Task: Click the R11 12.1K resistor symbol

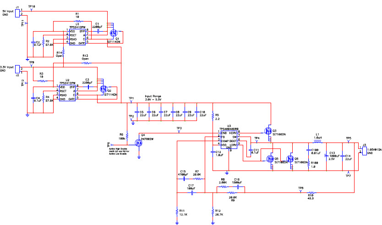Action: pos(176,211)
